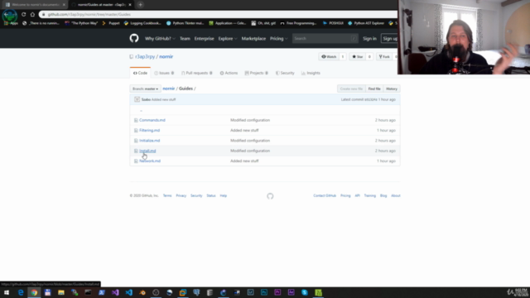
Task: Click the Star repository button
Action: (x=357, y=57)
